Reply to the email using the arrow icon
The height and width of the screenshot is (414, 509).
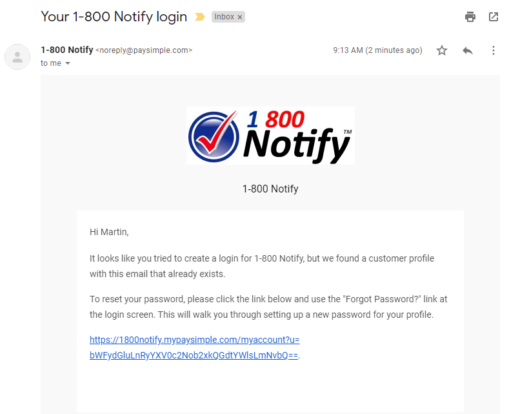tap(468, 50)
